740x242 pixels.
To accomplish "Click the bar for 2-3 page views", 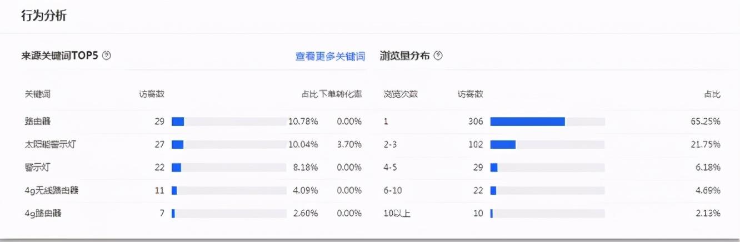I will point(503,144).
